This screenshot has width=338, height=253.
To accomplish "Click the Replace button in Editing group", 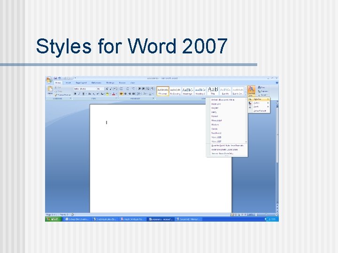I will 263,91.
